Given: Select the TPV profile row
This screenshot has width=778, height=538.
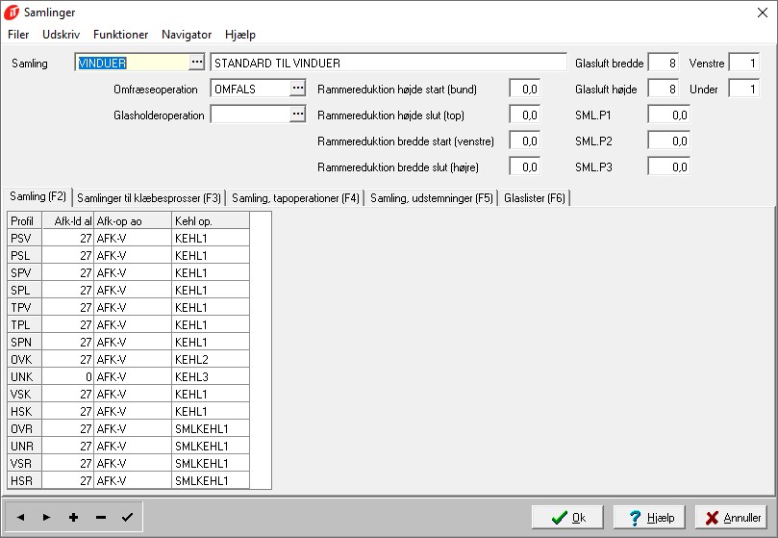Looking at the screenshot, I should (x=129, y=308).
